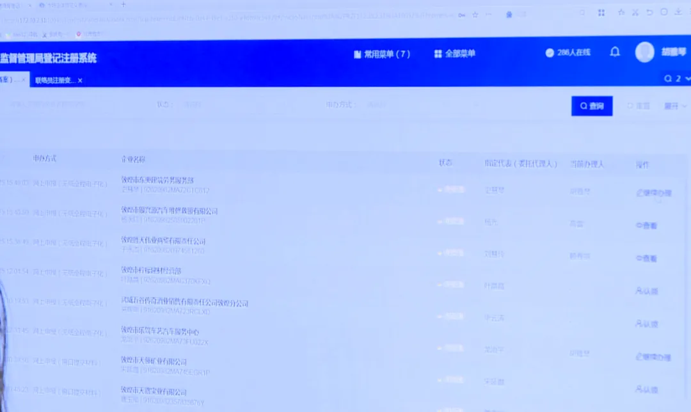Image resolution: width=691 pixels, height=412 pixels.
Task: Open a new browser tab with plus
Action: (123, 4)
